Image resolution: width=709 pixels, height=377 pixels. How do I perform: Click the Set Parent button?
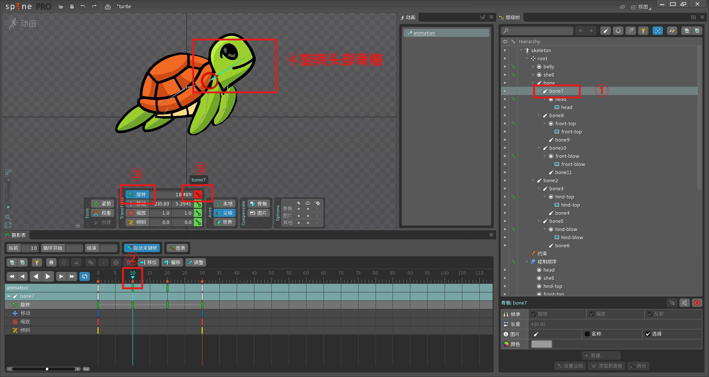[x=570, y=366]
